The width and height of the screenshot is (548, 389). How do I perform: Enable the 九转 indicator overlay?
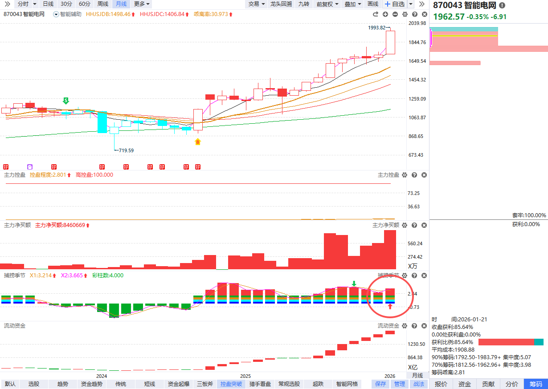click(303, 4)
